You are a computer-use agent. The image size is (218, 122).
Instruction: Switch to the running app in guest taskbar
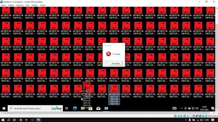106,108
